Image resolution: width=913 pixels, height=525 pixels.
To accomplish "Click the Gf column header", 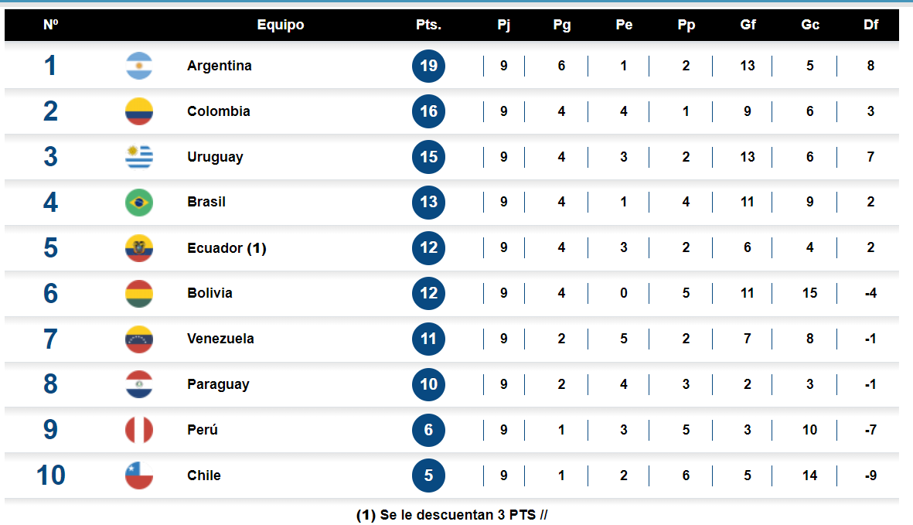I will pos(748,25).
